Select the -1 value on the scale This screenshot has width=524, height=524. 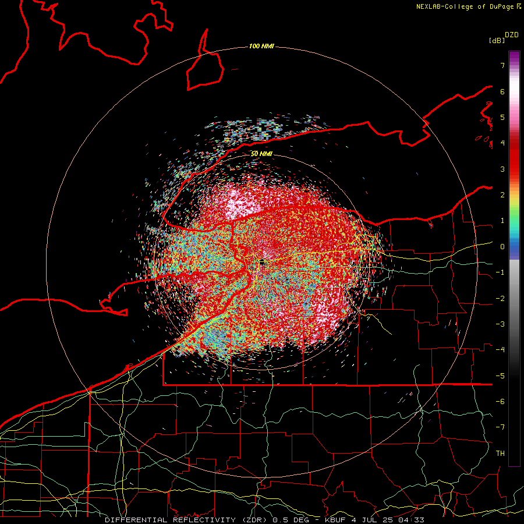coord(500,272)
